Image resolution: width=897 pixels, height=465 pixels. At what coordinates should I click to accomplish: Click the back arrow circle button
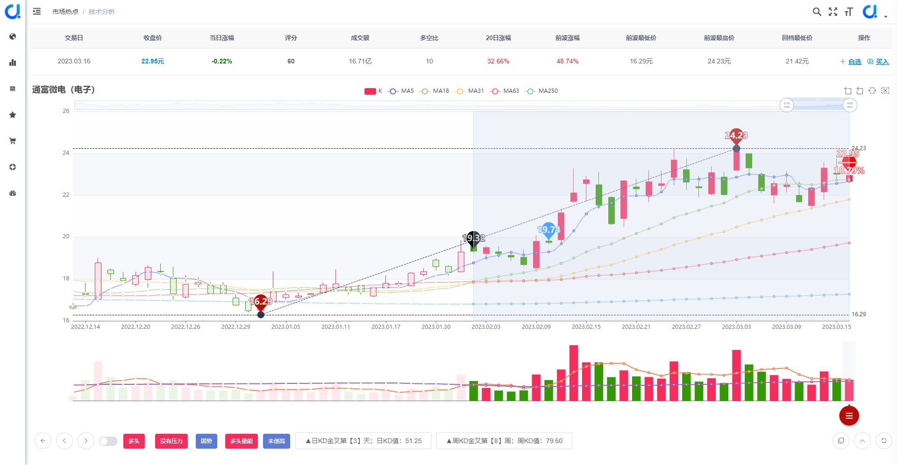(43, 441)
